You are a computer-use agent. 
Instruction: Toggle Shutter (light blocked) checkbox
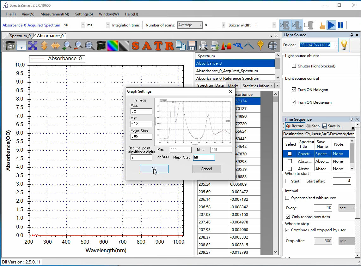pos(294,66)
